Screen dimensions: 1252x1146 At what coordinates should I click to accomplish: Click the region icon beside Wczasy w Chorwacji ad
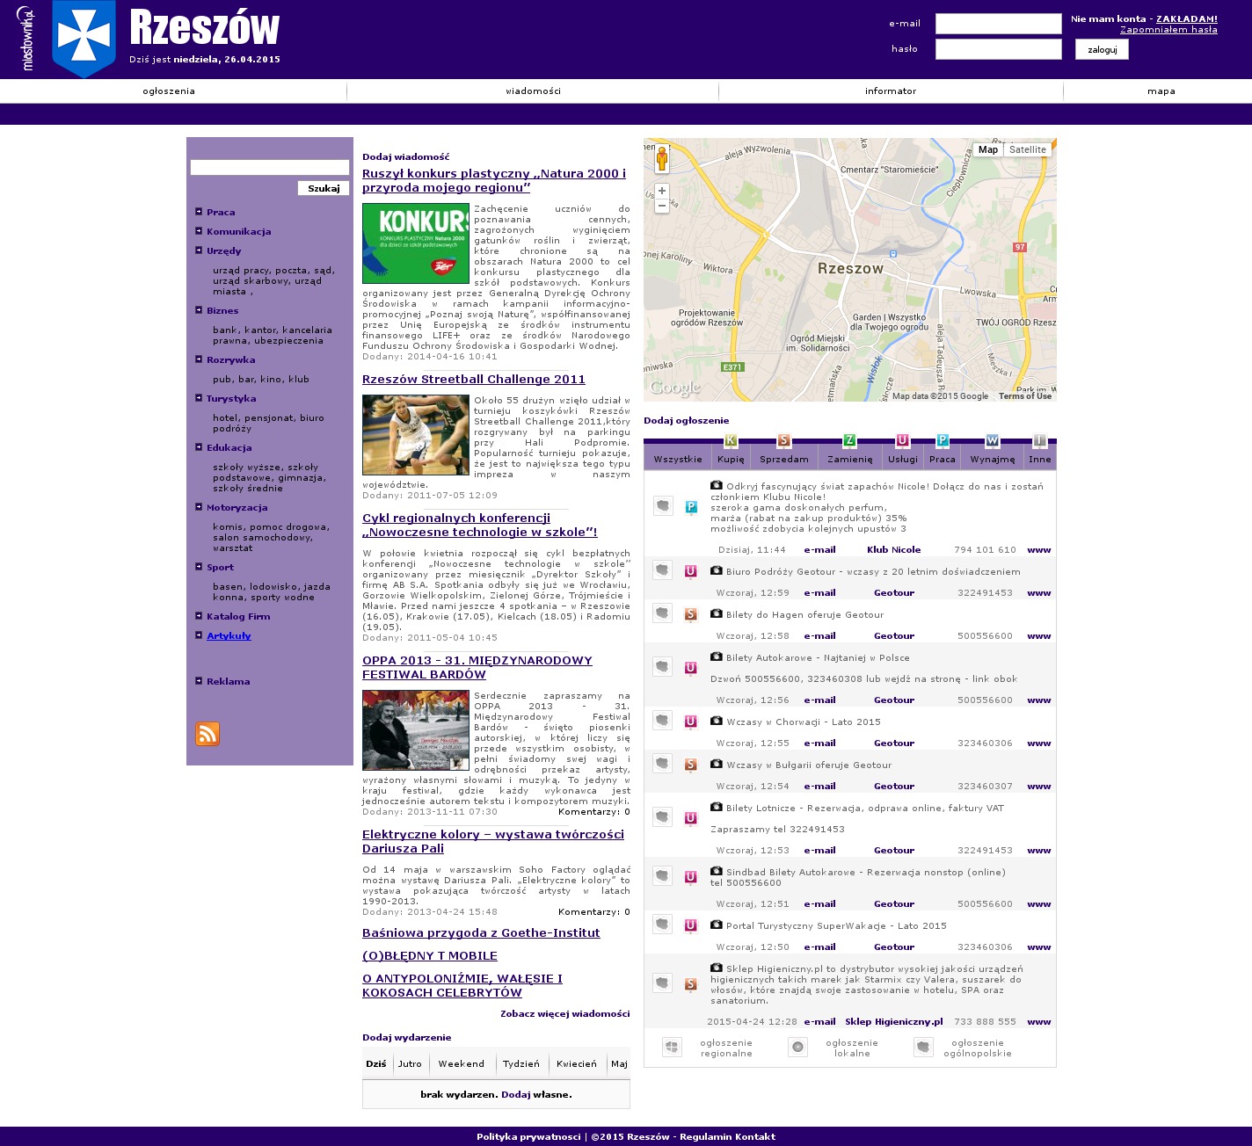[663, 721]
